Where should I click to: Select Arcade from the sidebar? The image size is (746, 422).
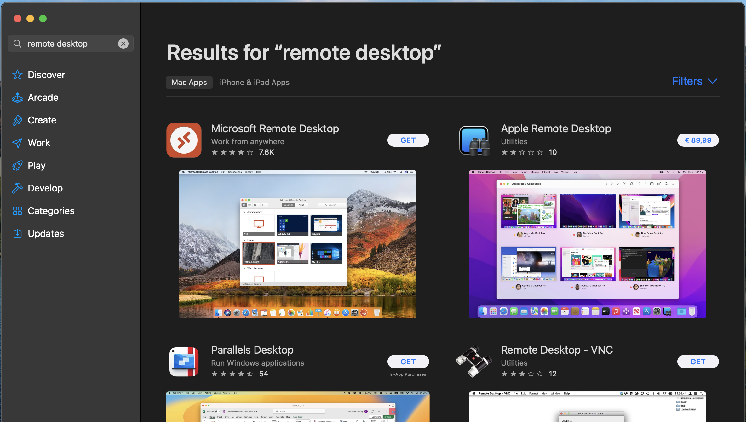[x=43, y=97]
